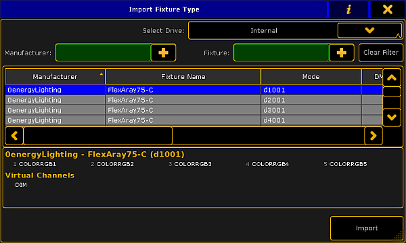Click into the Fixture filter field

click(281, 53)
